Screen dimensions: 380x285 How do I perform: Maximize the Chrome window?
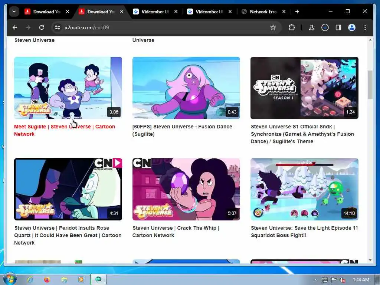coord(347,12)
